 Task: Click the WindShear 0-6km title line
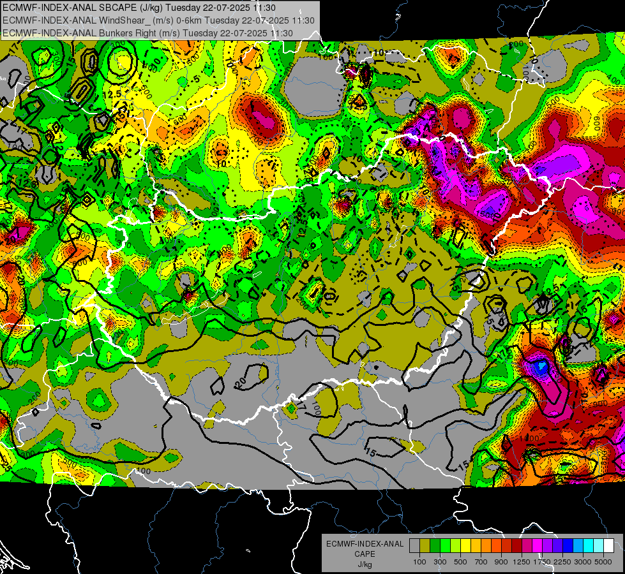(158, 20)
